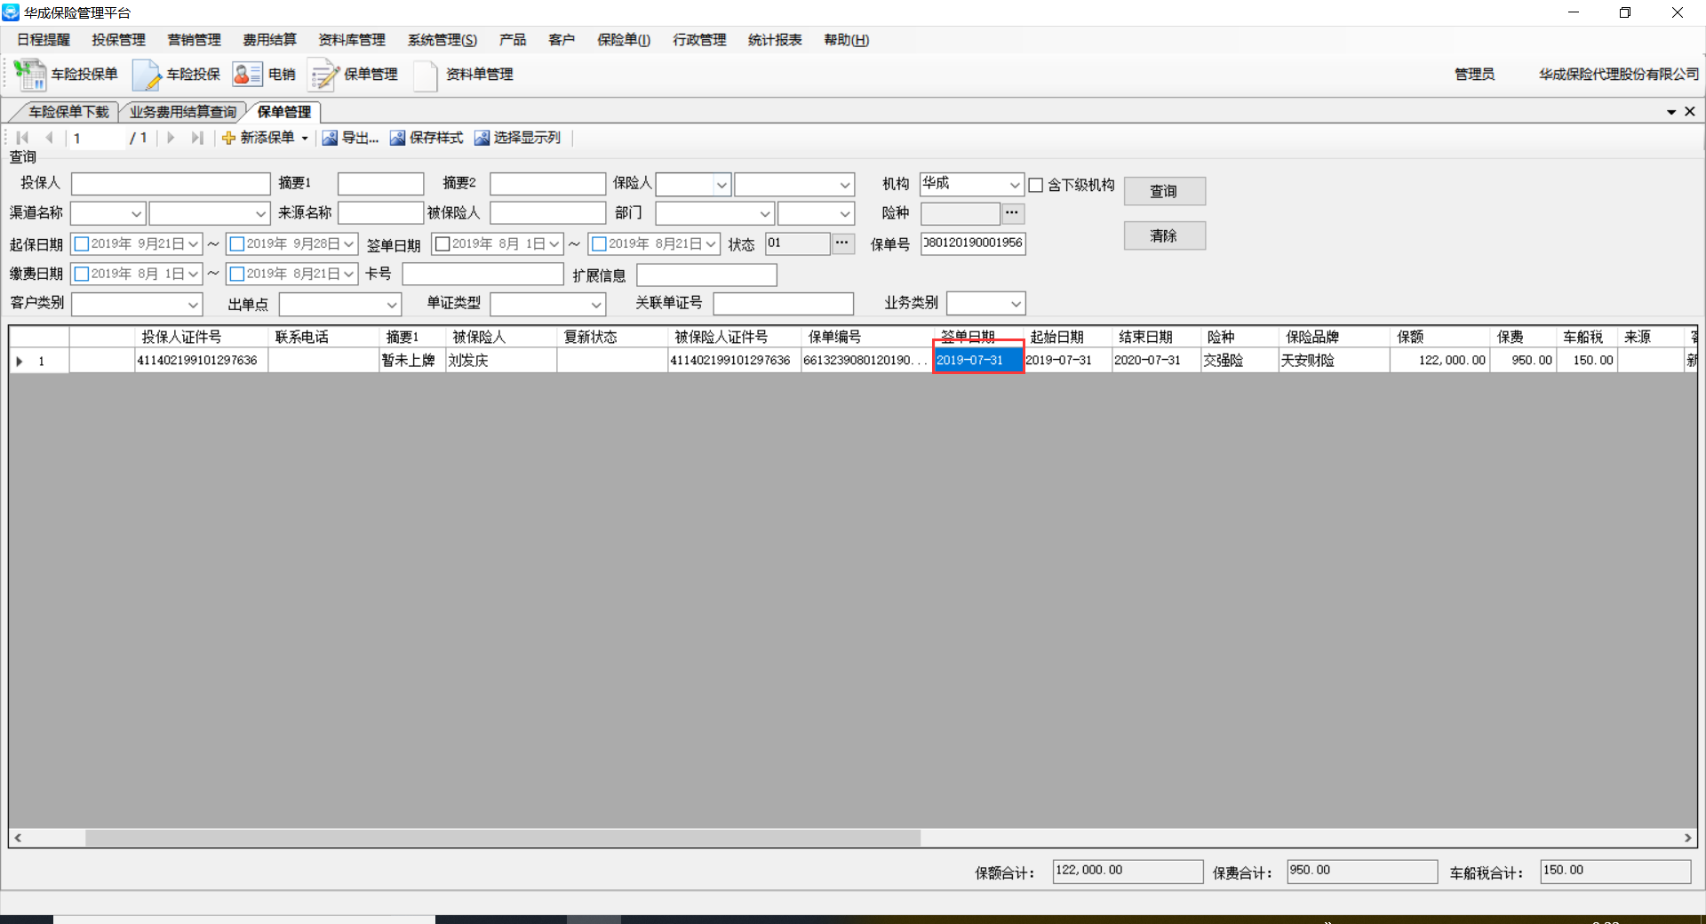Viewport: 1706px width, 924px height.
Task: Click the 导出 export icon
Action: [x=330, y=138]
